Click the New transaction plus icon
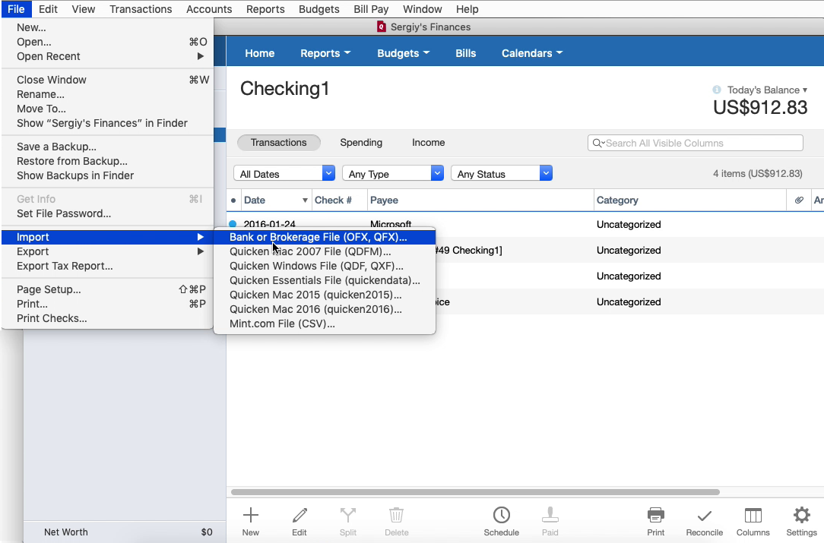This screenshot has width=824, height=543. (x=251, y=515)
